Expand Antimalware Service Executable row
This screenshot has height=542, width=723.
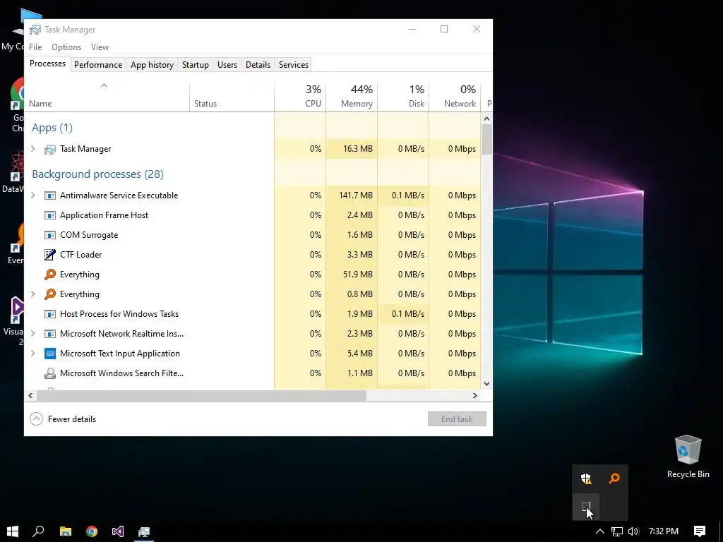(32, 195)
